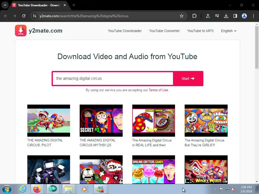Open media controls icon in toolbar
The height and width of the screenshot is (194, 259).
click(217, 16)
